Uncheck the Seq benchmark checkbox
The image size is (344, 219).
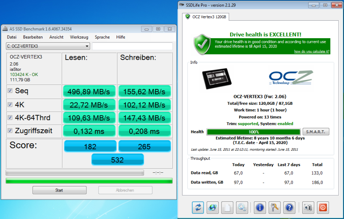(x=10, y=91)
